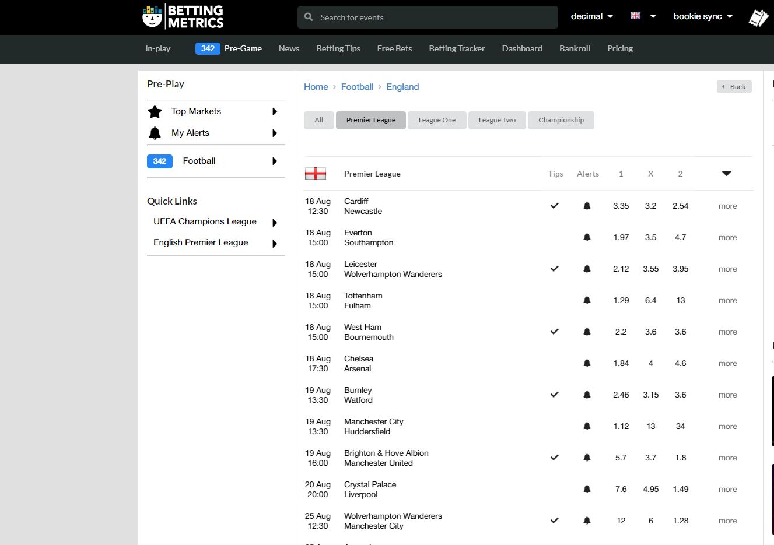
Task: Click more for Everton vs Southampton
Action: [x=727, y=237]
